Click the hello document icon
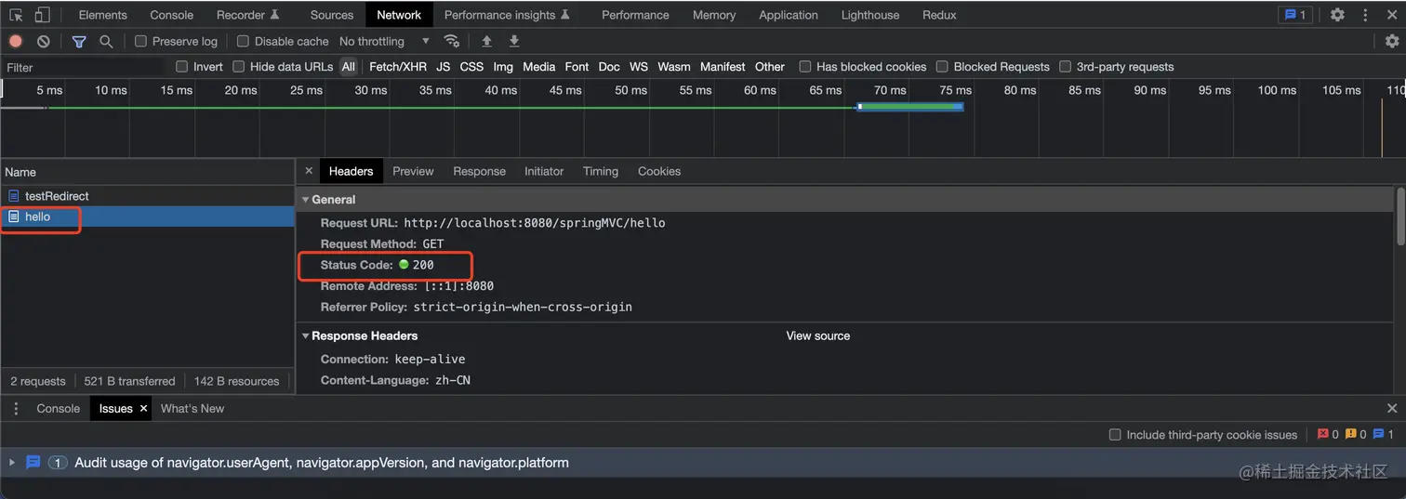 (13, 217)
